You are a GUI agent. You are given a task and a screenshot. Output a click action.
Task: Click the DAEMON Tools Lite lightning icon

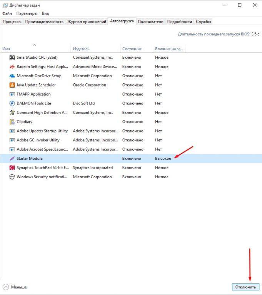click(12, 103)
